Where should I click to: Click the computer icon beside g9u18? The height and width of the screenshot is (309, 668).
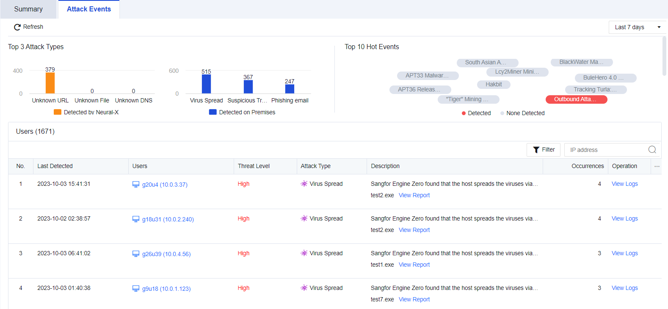[136, 289]
